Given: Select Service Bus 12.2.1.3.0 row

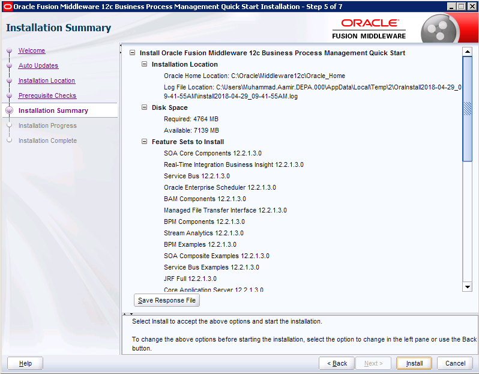Looking at the screenshot, I should (x=197, y=176).
